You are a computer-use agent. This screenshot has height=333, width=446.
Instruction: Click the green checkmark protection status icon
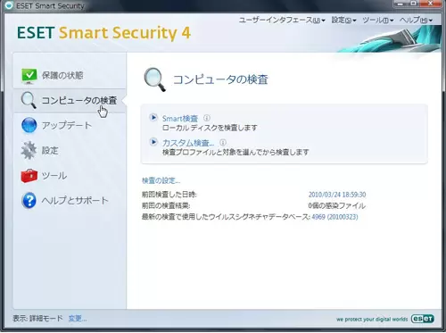pyautogui.click(x=29, y=76)
